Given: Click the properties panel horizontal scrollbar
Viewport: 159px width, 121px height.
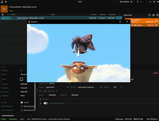Looking at the screenshot, I should click(x=8, y=116).
